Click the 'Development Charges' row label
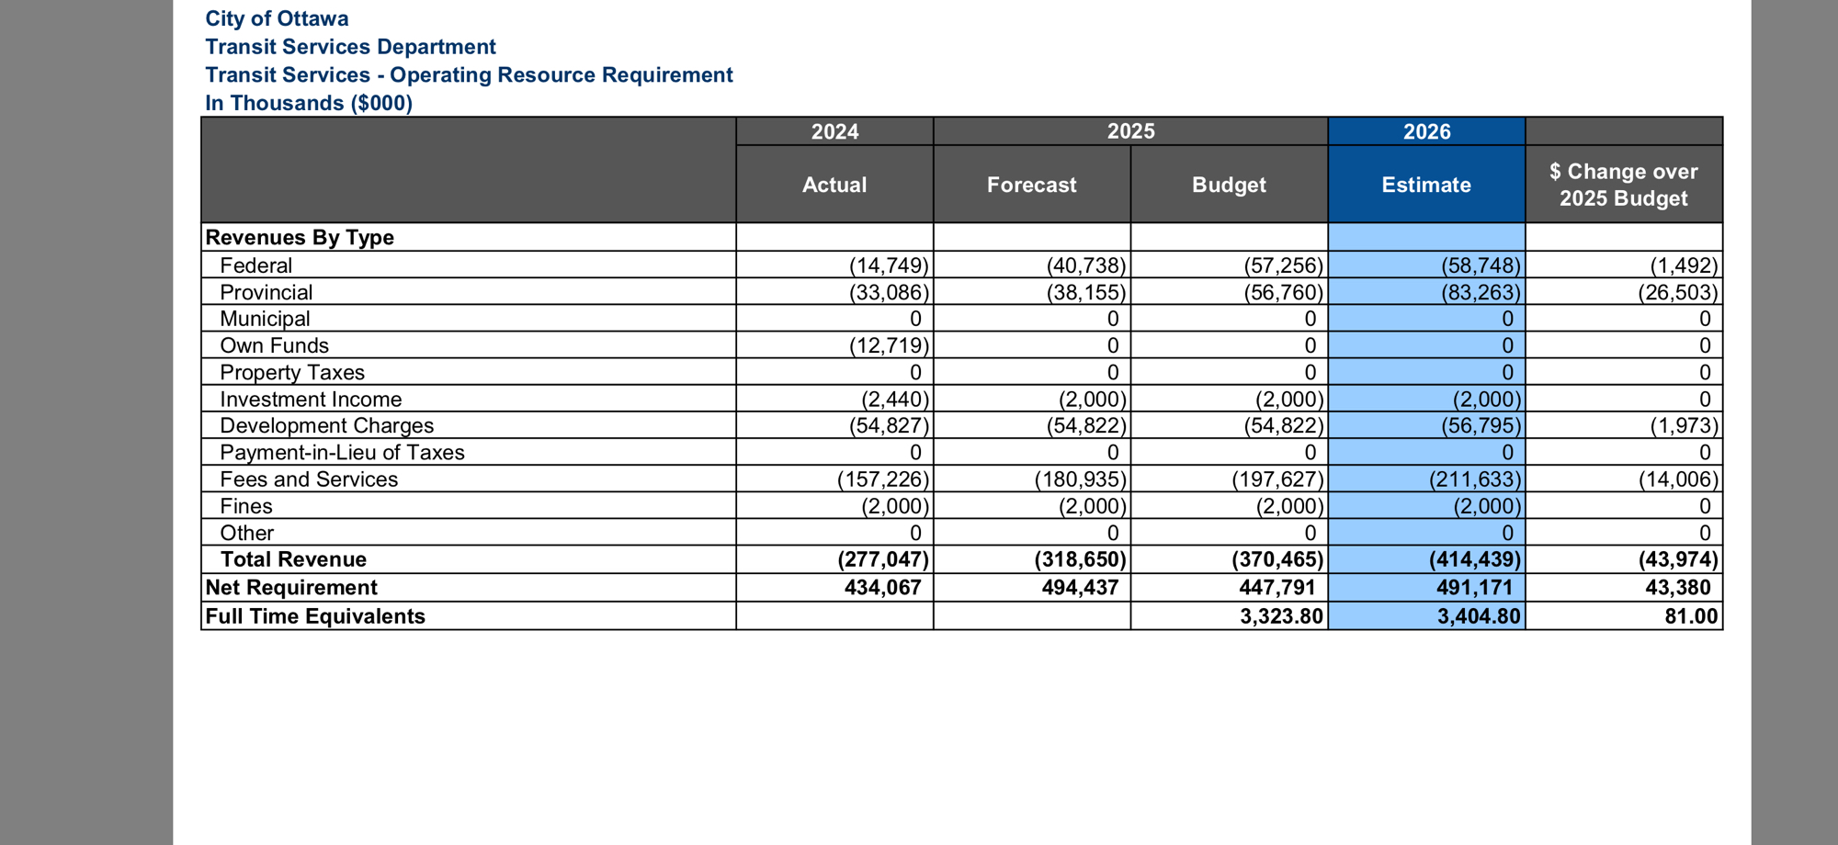This screenshot has height=845, width=1838. [x=326, y=425]
